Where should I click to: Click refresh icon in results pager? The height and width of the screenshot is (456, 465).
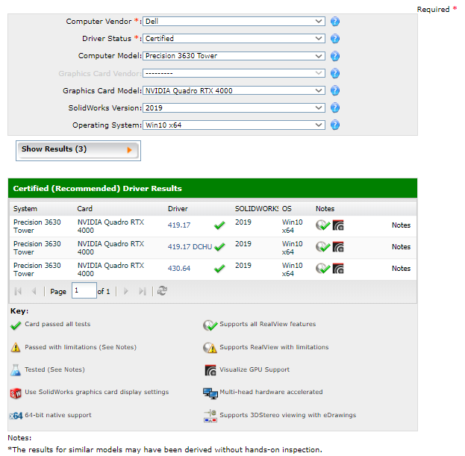[x=162, y=291]
